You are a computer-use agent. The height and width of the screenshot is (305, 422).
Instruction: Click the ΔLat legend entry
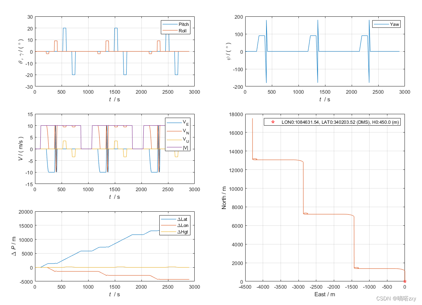point(174,219)
